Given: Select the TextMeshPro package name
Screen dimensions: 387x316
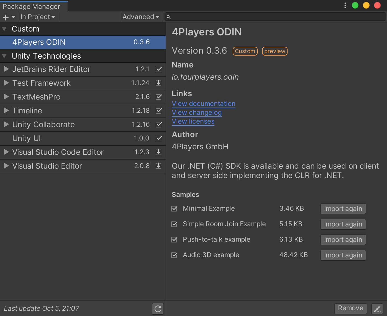Looking at the screenshot, I should pos(36,97).
